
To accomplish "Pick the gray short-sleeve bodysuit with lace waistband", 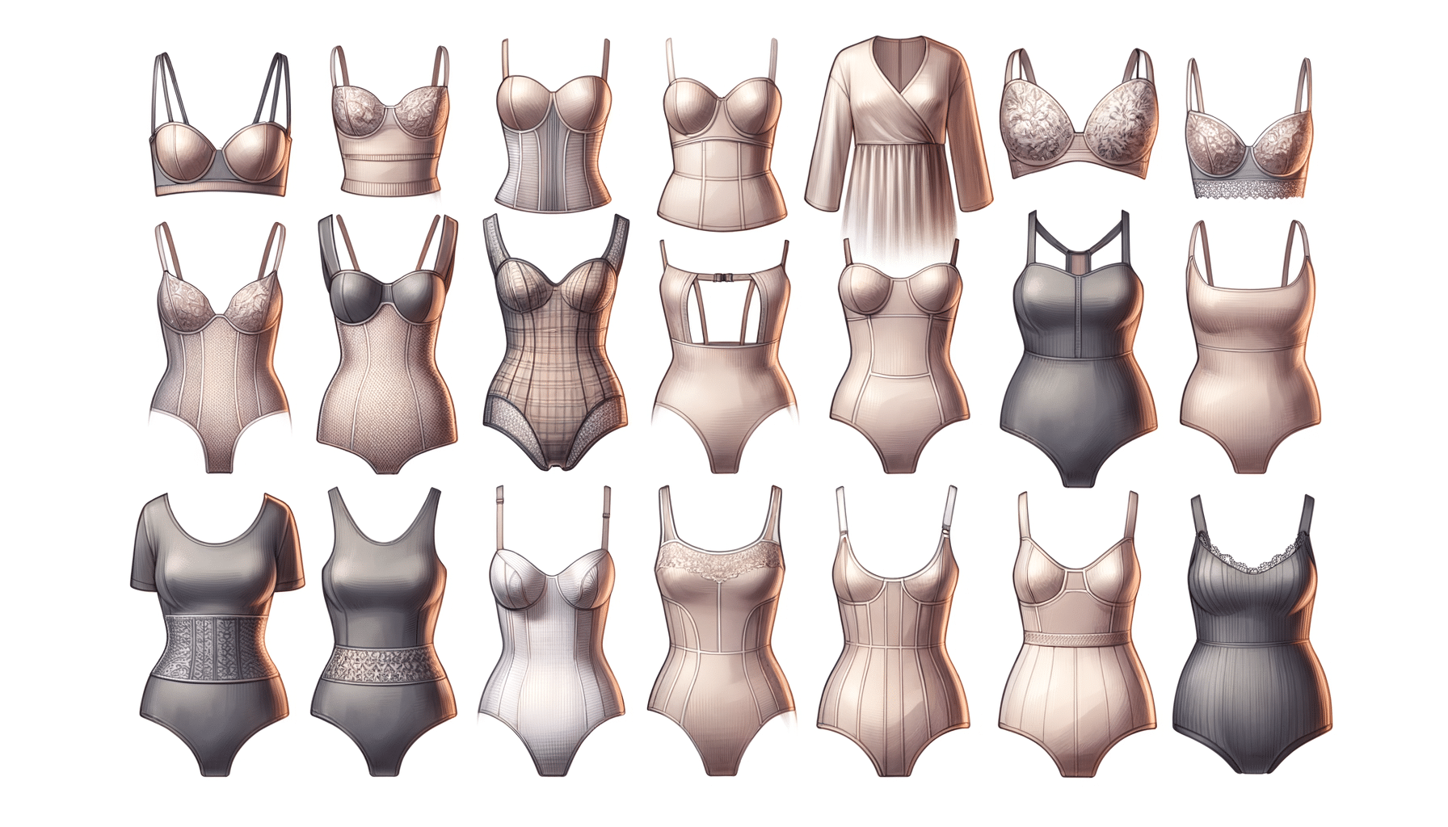I will [x=217, y=638].
